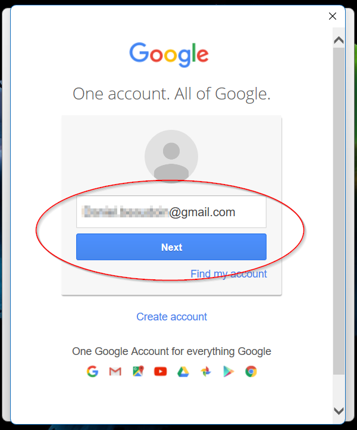The image size is (357, 430).
Task: Click the Google Photos pinwheel icon
Action: point(206,372)
